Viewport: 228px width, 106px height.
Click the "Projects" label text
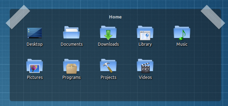108,77
